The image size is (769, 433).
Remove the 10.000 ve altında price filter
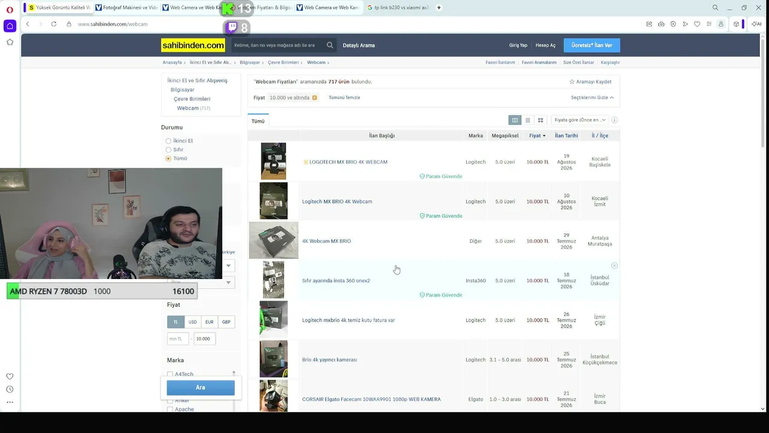(x=314, y=97)
